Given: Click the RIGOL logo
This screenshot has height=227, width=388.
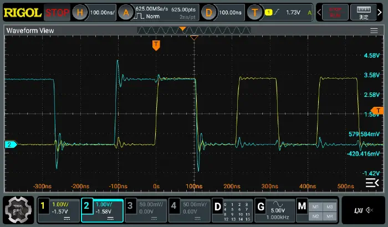Looking at the screenshot, I should coord(21,12).
